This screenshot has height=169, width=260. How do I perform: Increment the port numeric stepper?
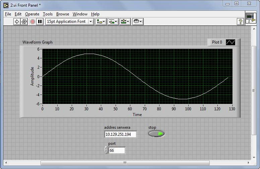[106, 148]
